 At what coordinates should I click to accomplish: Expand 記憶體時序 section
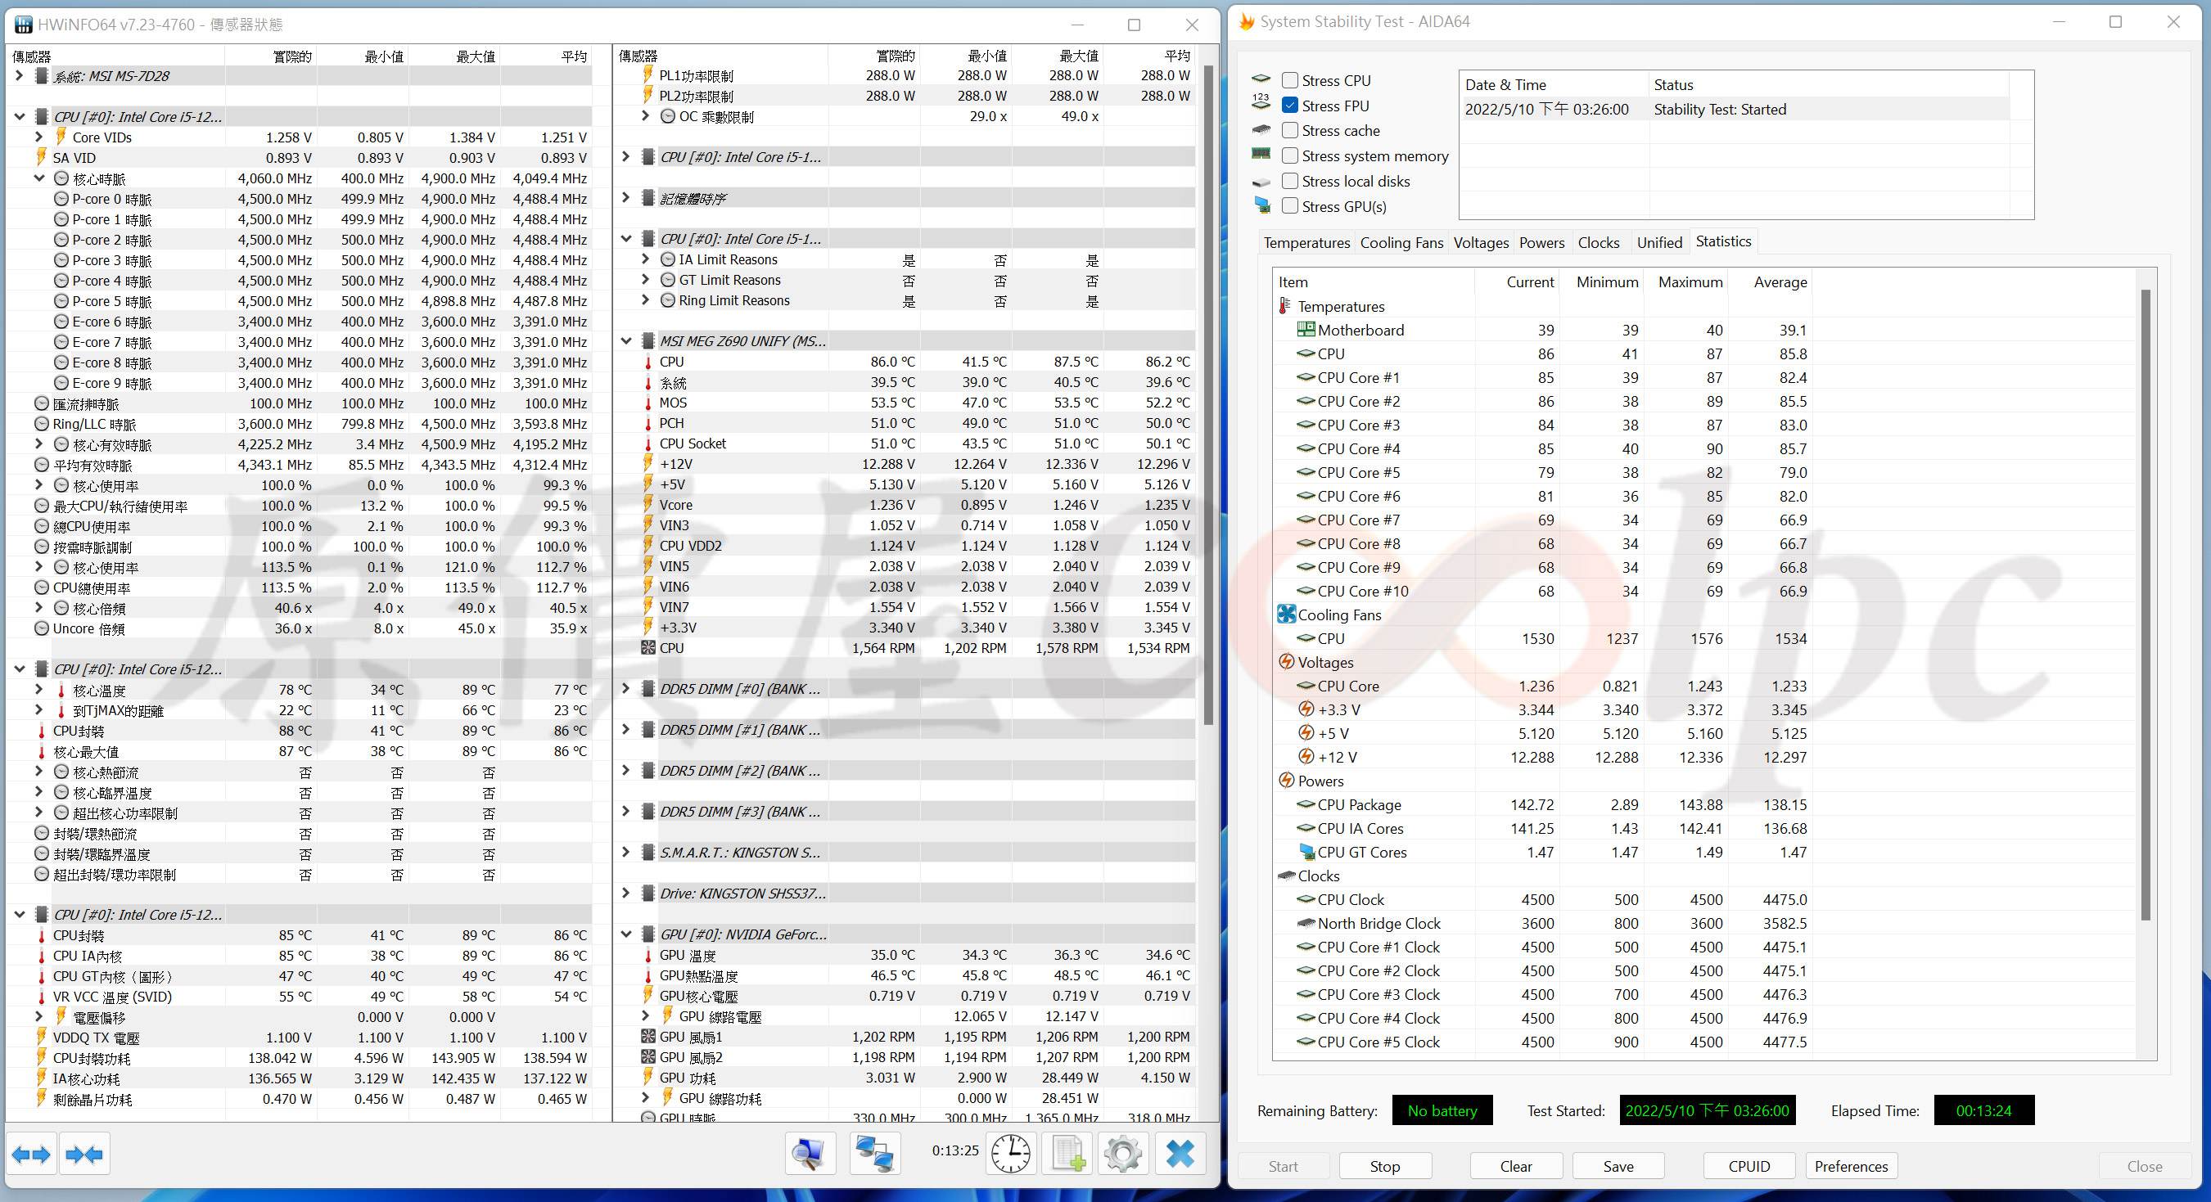pyautogui.click(x=626, y=198)
